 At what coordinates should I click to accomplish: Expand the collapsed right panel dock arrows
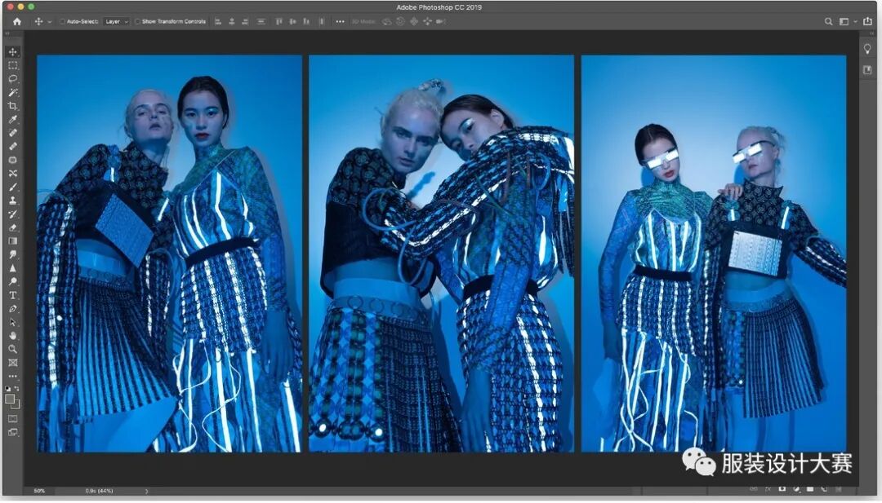(871, 33)
